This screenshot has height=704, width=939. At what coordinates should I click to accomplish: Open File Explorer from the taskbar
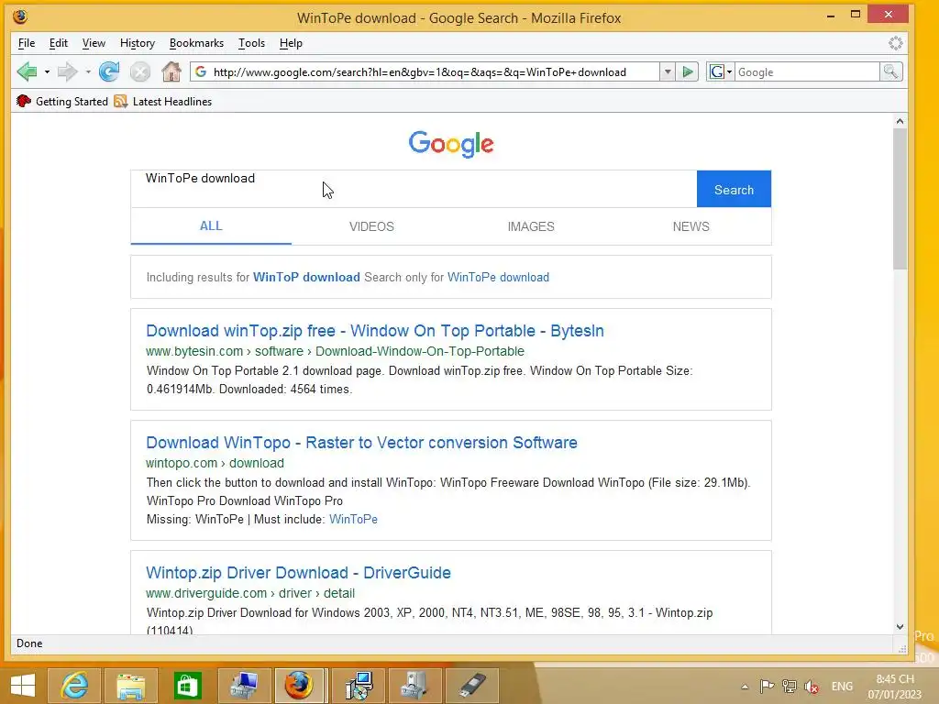(x=130, y=685)
